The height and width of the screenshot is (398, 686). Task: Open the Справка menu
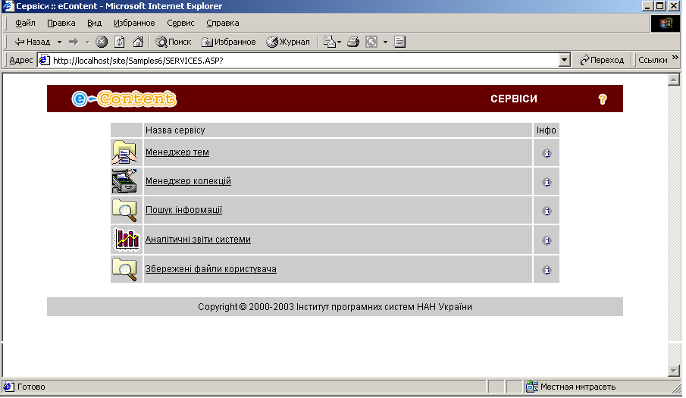tap(222, 24)
